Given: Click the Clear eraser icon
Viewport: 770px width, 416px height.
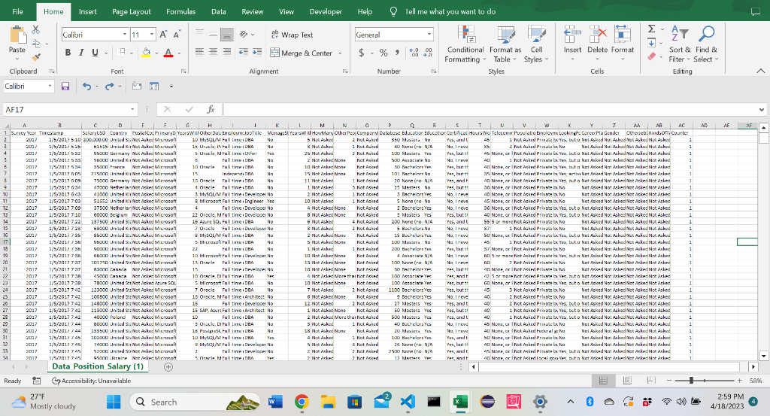Looking at the screenshot, I should pos(652,56).
